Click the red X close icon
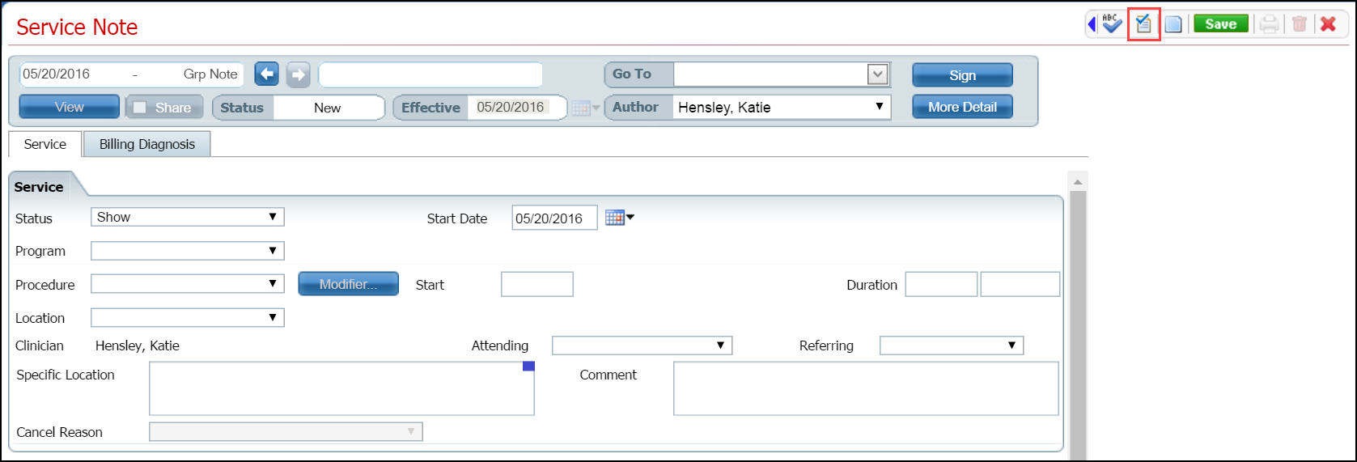 click(1328, 24)
